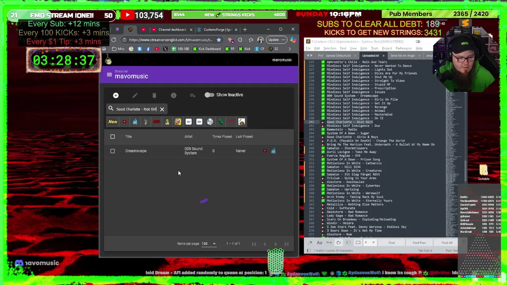Toggle whole word option in find bar

(329, 243)
